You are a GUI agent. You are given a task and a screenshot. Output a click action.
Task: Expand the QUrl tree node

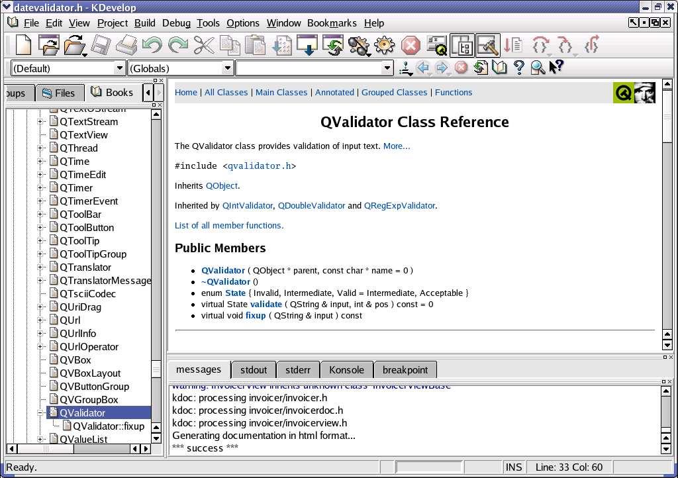pos(40,320)
